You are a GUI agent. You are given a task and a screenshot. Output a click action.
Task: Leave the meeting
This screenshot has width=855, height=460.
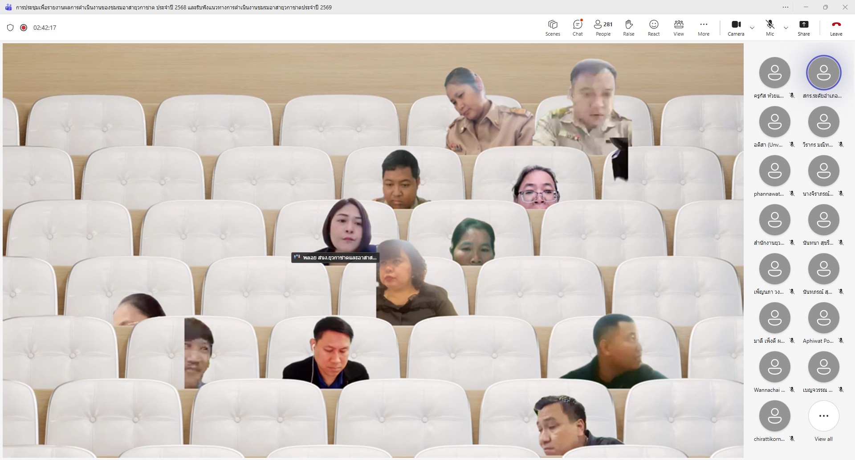pos(836,28)
